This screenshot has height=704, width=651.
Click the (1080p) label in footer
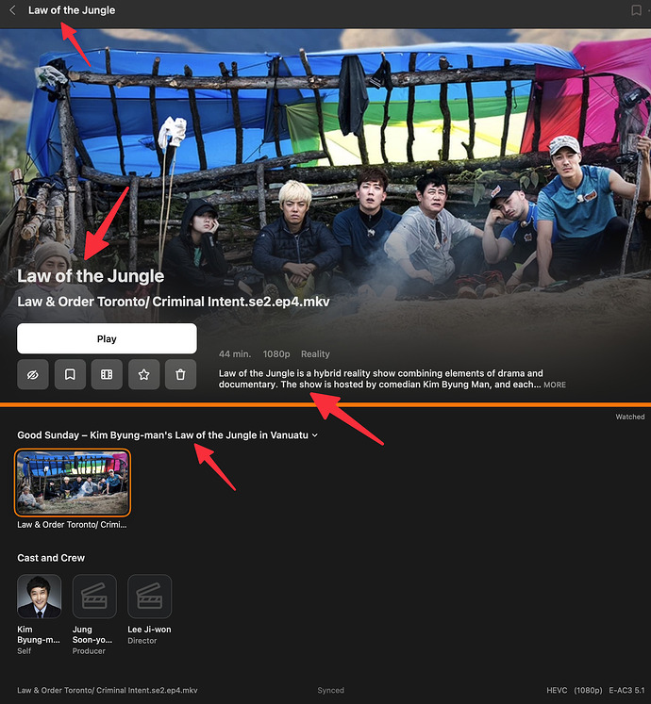pyautogui.click(x=588, y=690)
